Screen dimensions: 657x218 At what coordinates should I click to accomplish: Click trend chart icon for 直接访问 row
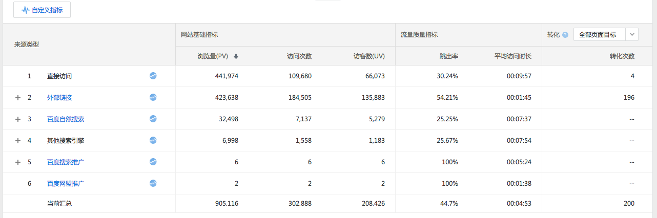pyautogui.click(x=153, y=76)
